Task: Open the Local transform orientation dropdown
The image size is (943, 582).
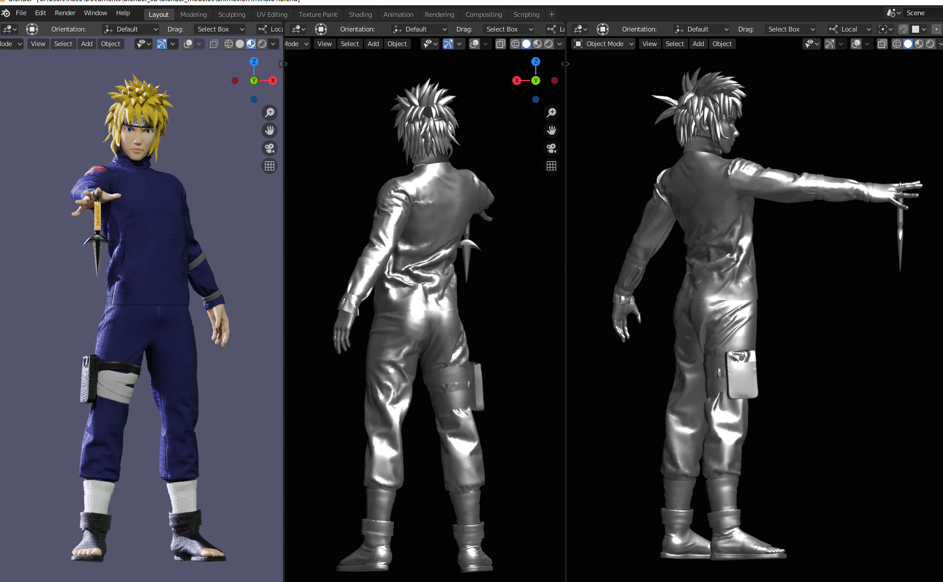Action: coord(850,29)
